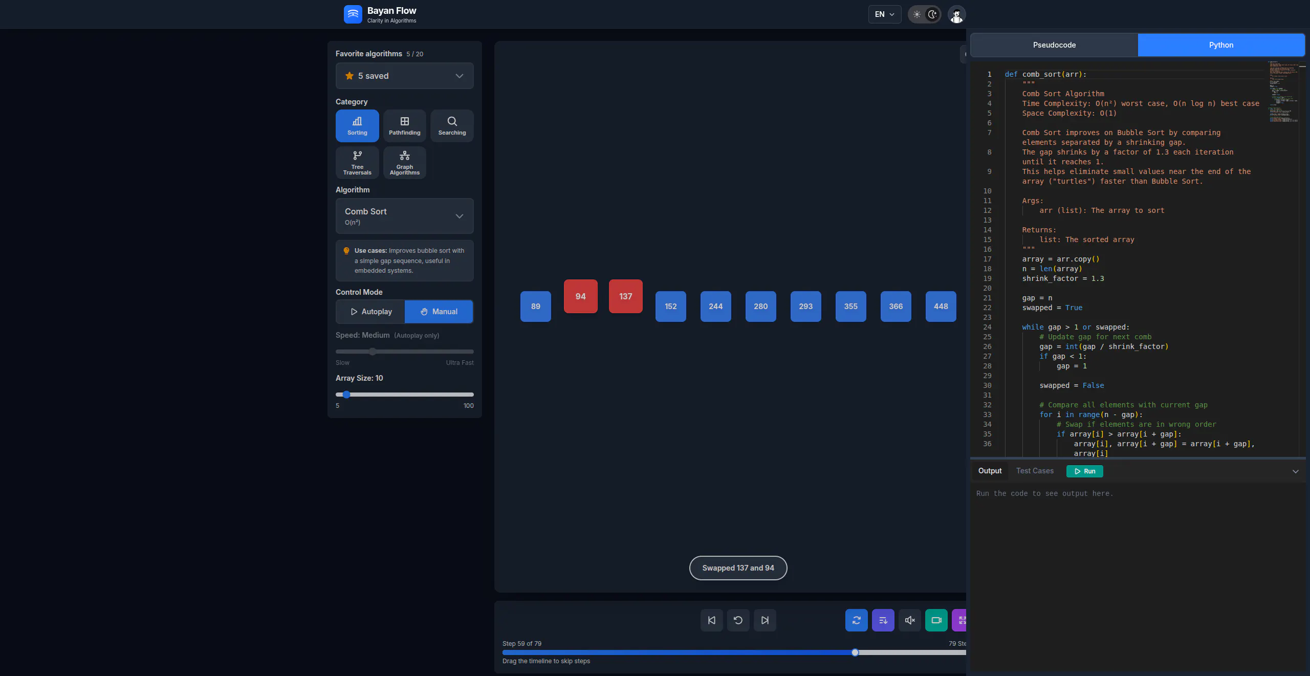Switch control mode to Manual
Image resolution: width=1310 pixels, height=676 pixels.
[x=439, y=312]
